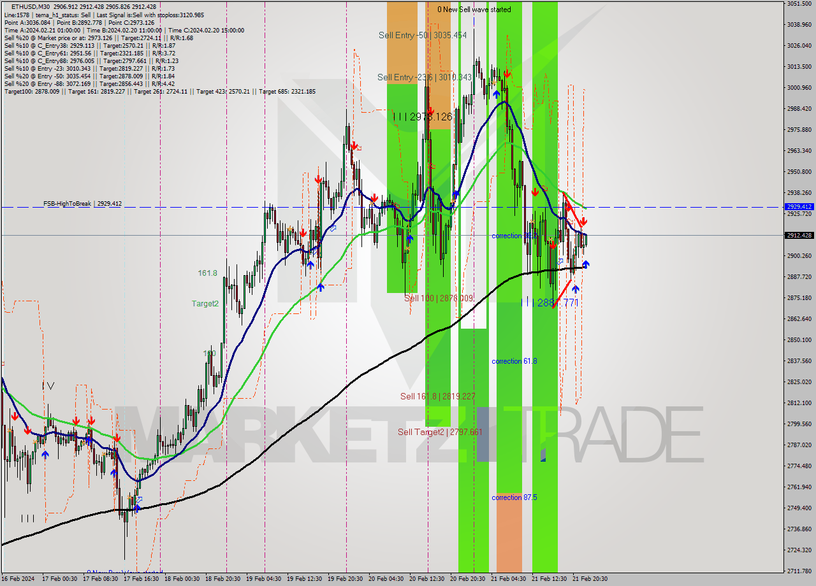The height and width of the screenshot is (586, 816).
Task: Click the 3000.960 price axis label
Action: click(799, 88)
